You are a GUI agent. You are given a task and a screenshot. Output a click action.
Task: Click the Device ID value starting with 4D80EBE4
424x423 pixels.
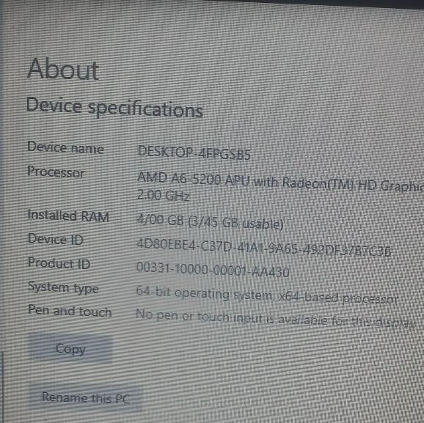(264, 247)
